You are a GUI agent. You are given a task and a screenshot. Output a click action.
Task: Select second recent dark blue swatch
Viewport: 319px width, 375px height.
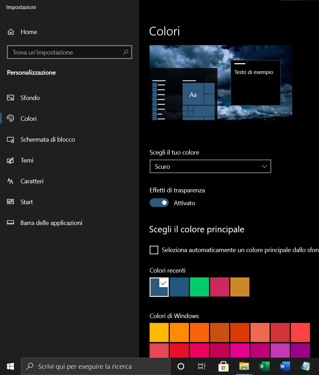click(179, 287)
